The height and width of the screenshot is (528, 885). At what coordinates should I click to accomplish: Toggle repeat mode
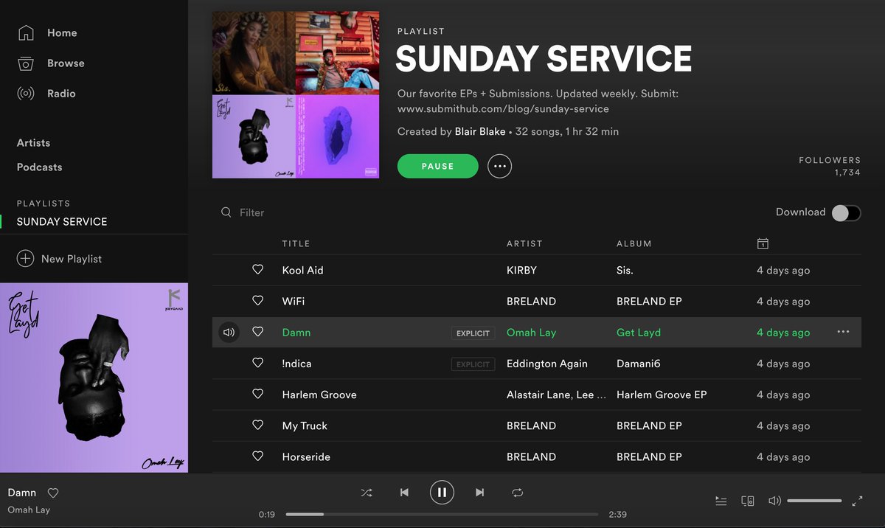518,493
